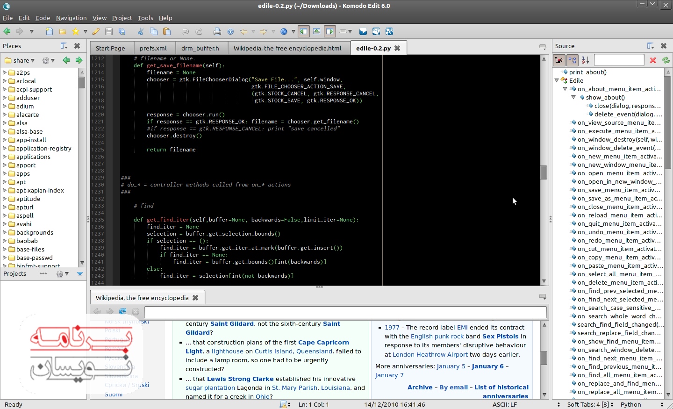Open the File menu

(7, 18)
